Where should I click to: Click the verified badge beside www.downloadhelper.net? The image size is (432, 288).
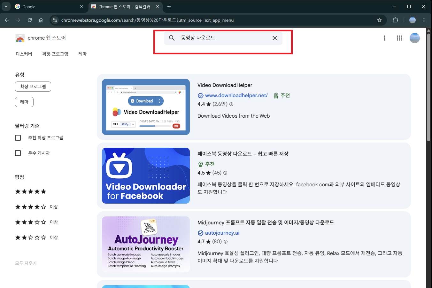pos(201,96)
